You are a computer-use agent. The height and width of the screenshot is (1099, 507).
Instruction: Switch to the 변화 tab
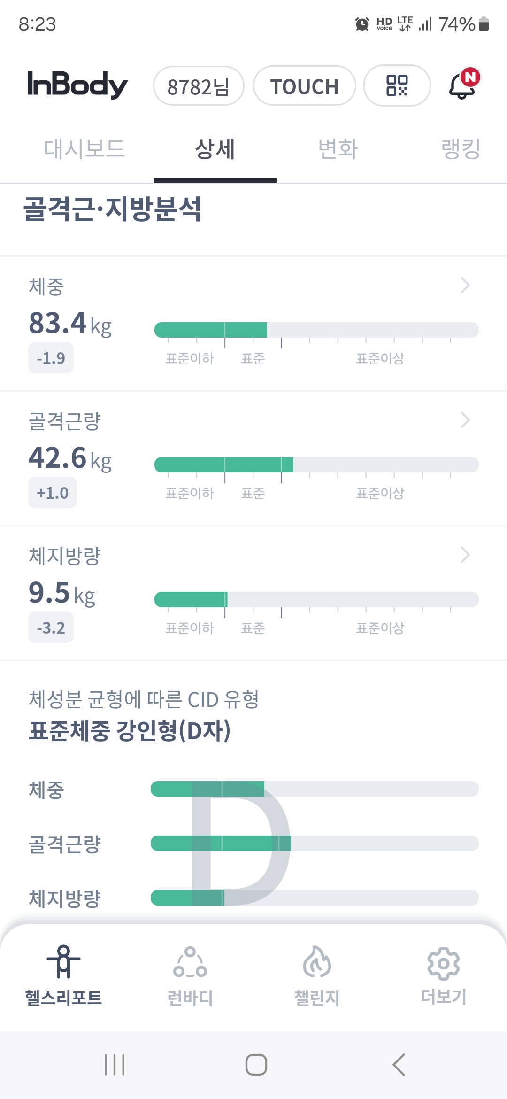pos(338,149)
